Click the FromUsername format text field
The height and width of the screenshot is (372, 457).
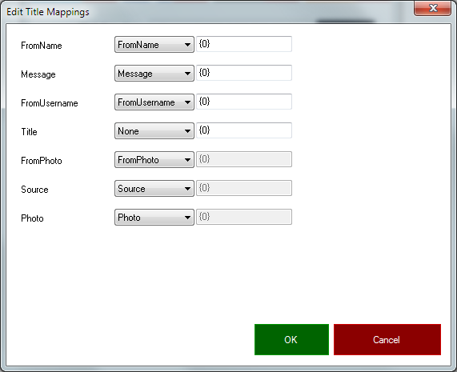(244, 102)
